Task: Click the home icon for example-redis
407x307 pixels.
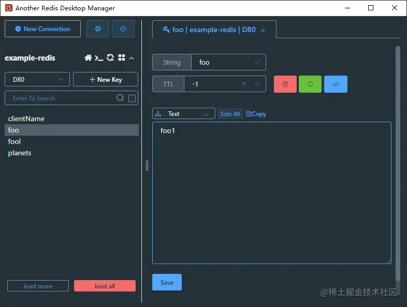Action: pos(88,57)
